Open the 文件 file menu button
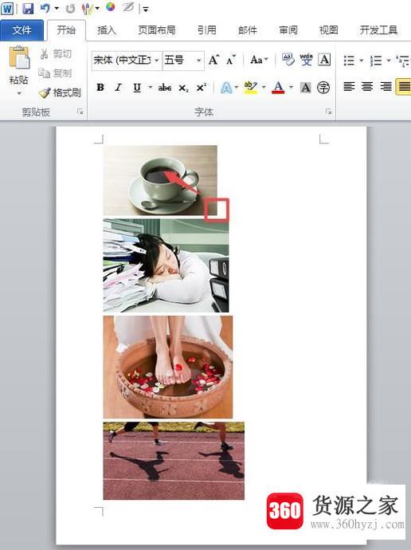This screenshot has height=550, width=411. (22, 30)
